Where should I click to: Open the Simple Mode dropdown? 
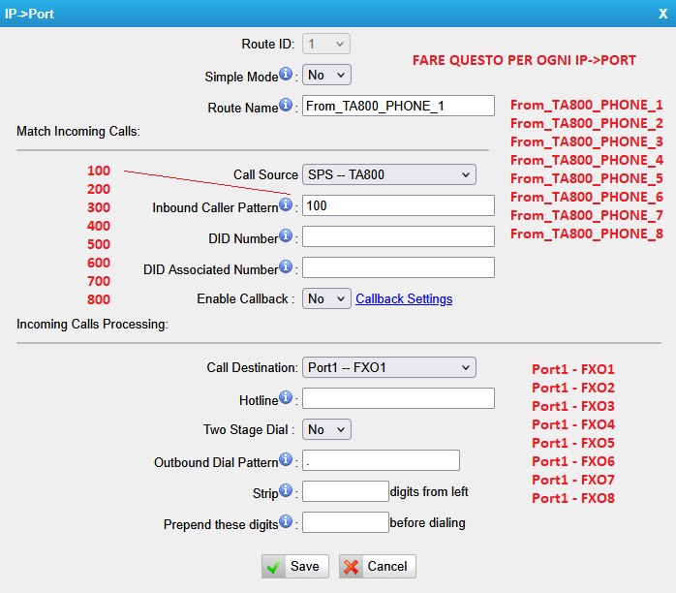326,75
